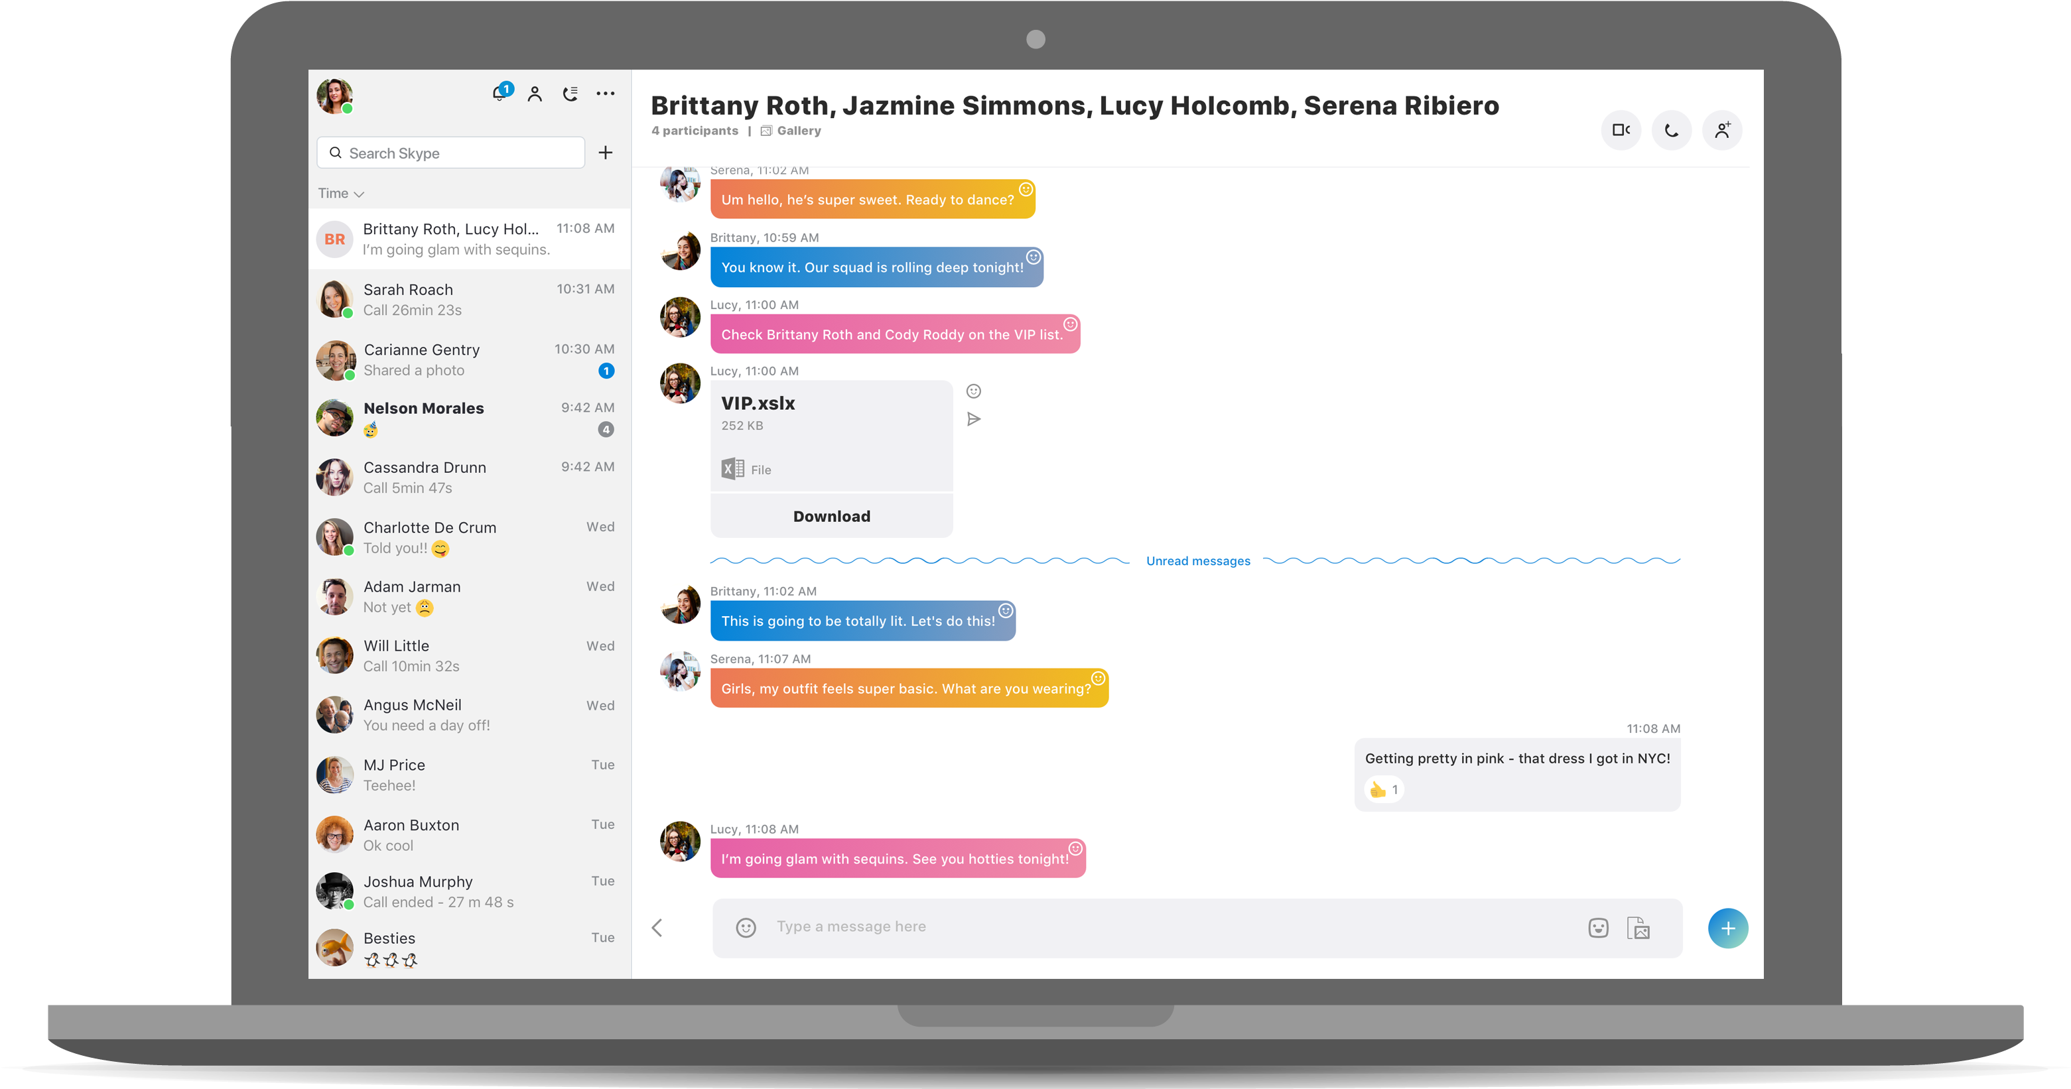
Task: Open the conversation Gallery
Action: tap(793, 130)
